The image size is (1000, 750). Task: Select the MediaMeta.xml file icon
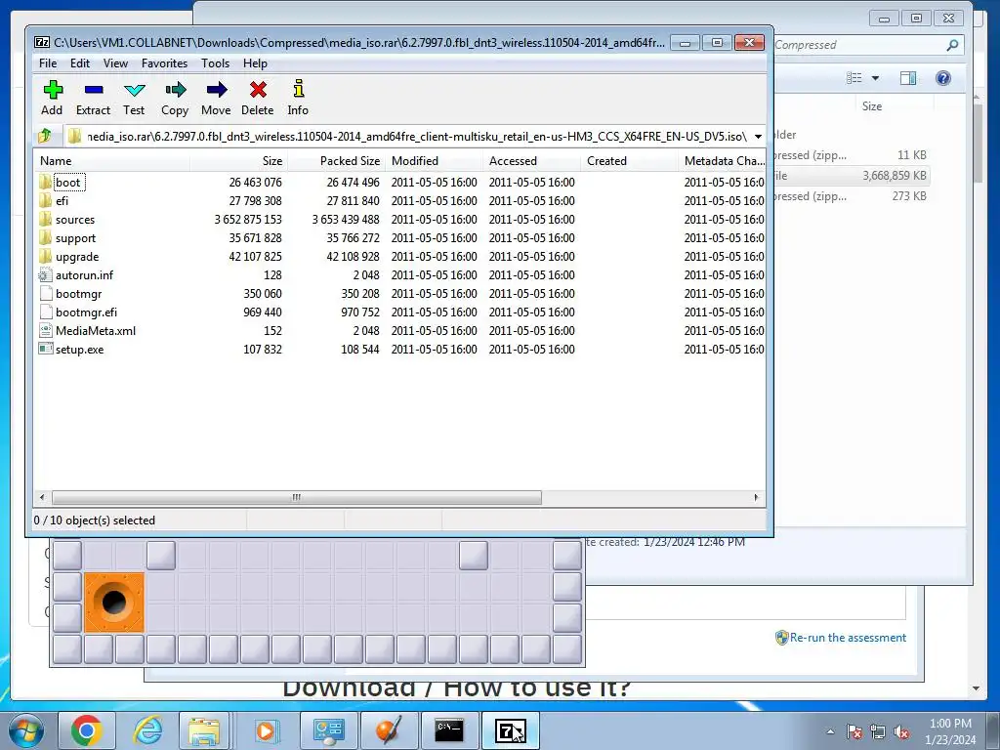click(45, 330)
